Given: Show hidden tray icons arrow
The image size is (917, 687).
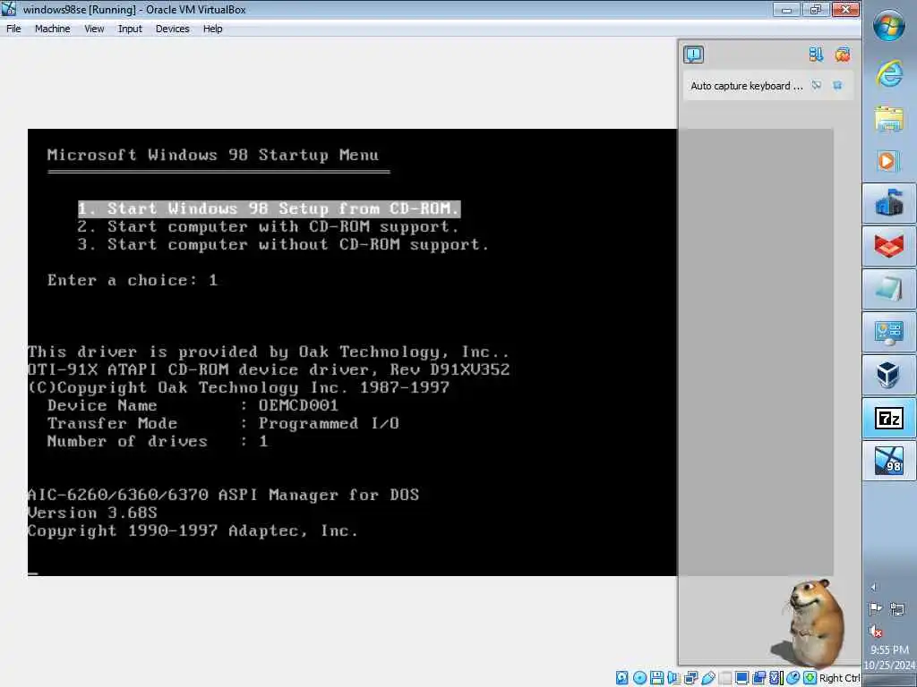Looking at the screenshot, I should [874, 587].
